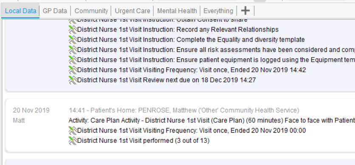Click the 1st Visit performed (3 out of 13) text
The width and height of the screenshot is (355, 165).
click(143, 141)
